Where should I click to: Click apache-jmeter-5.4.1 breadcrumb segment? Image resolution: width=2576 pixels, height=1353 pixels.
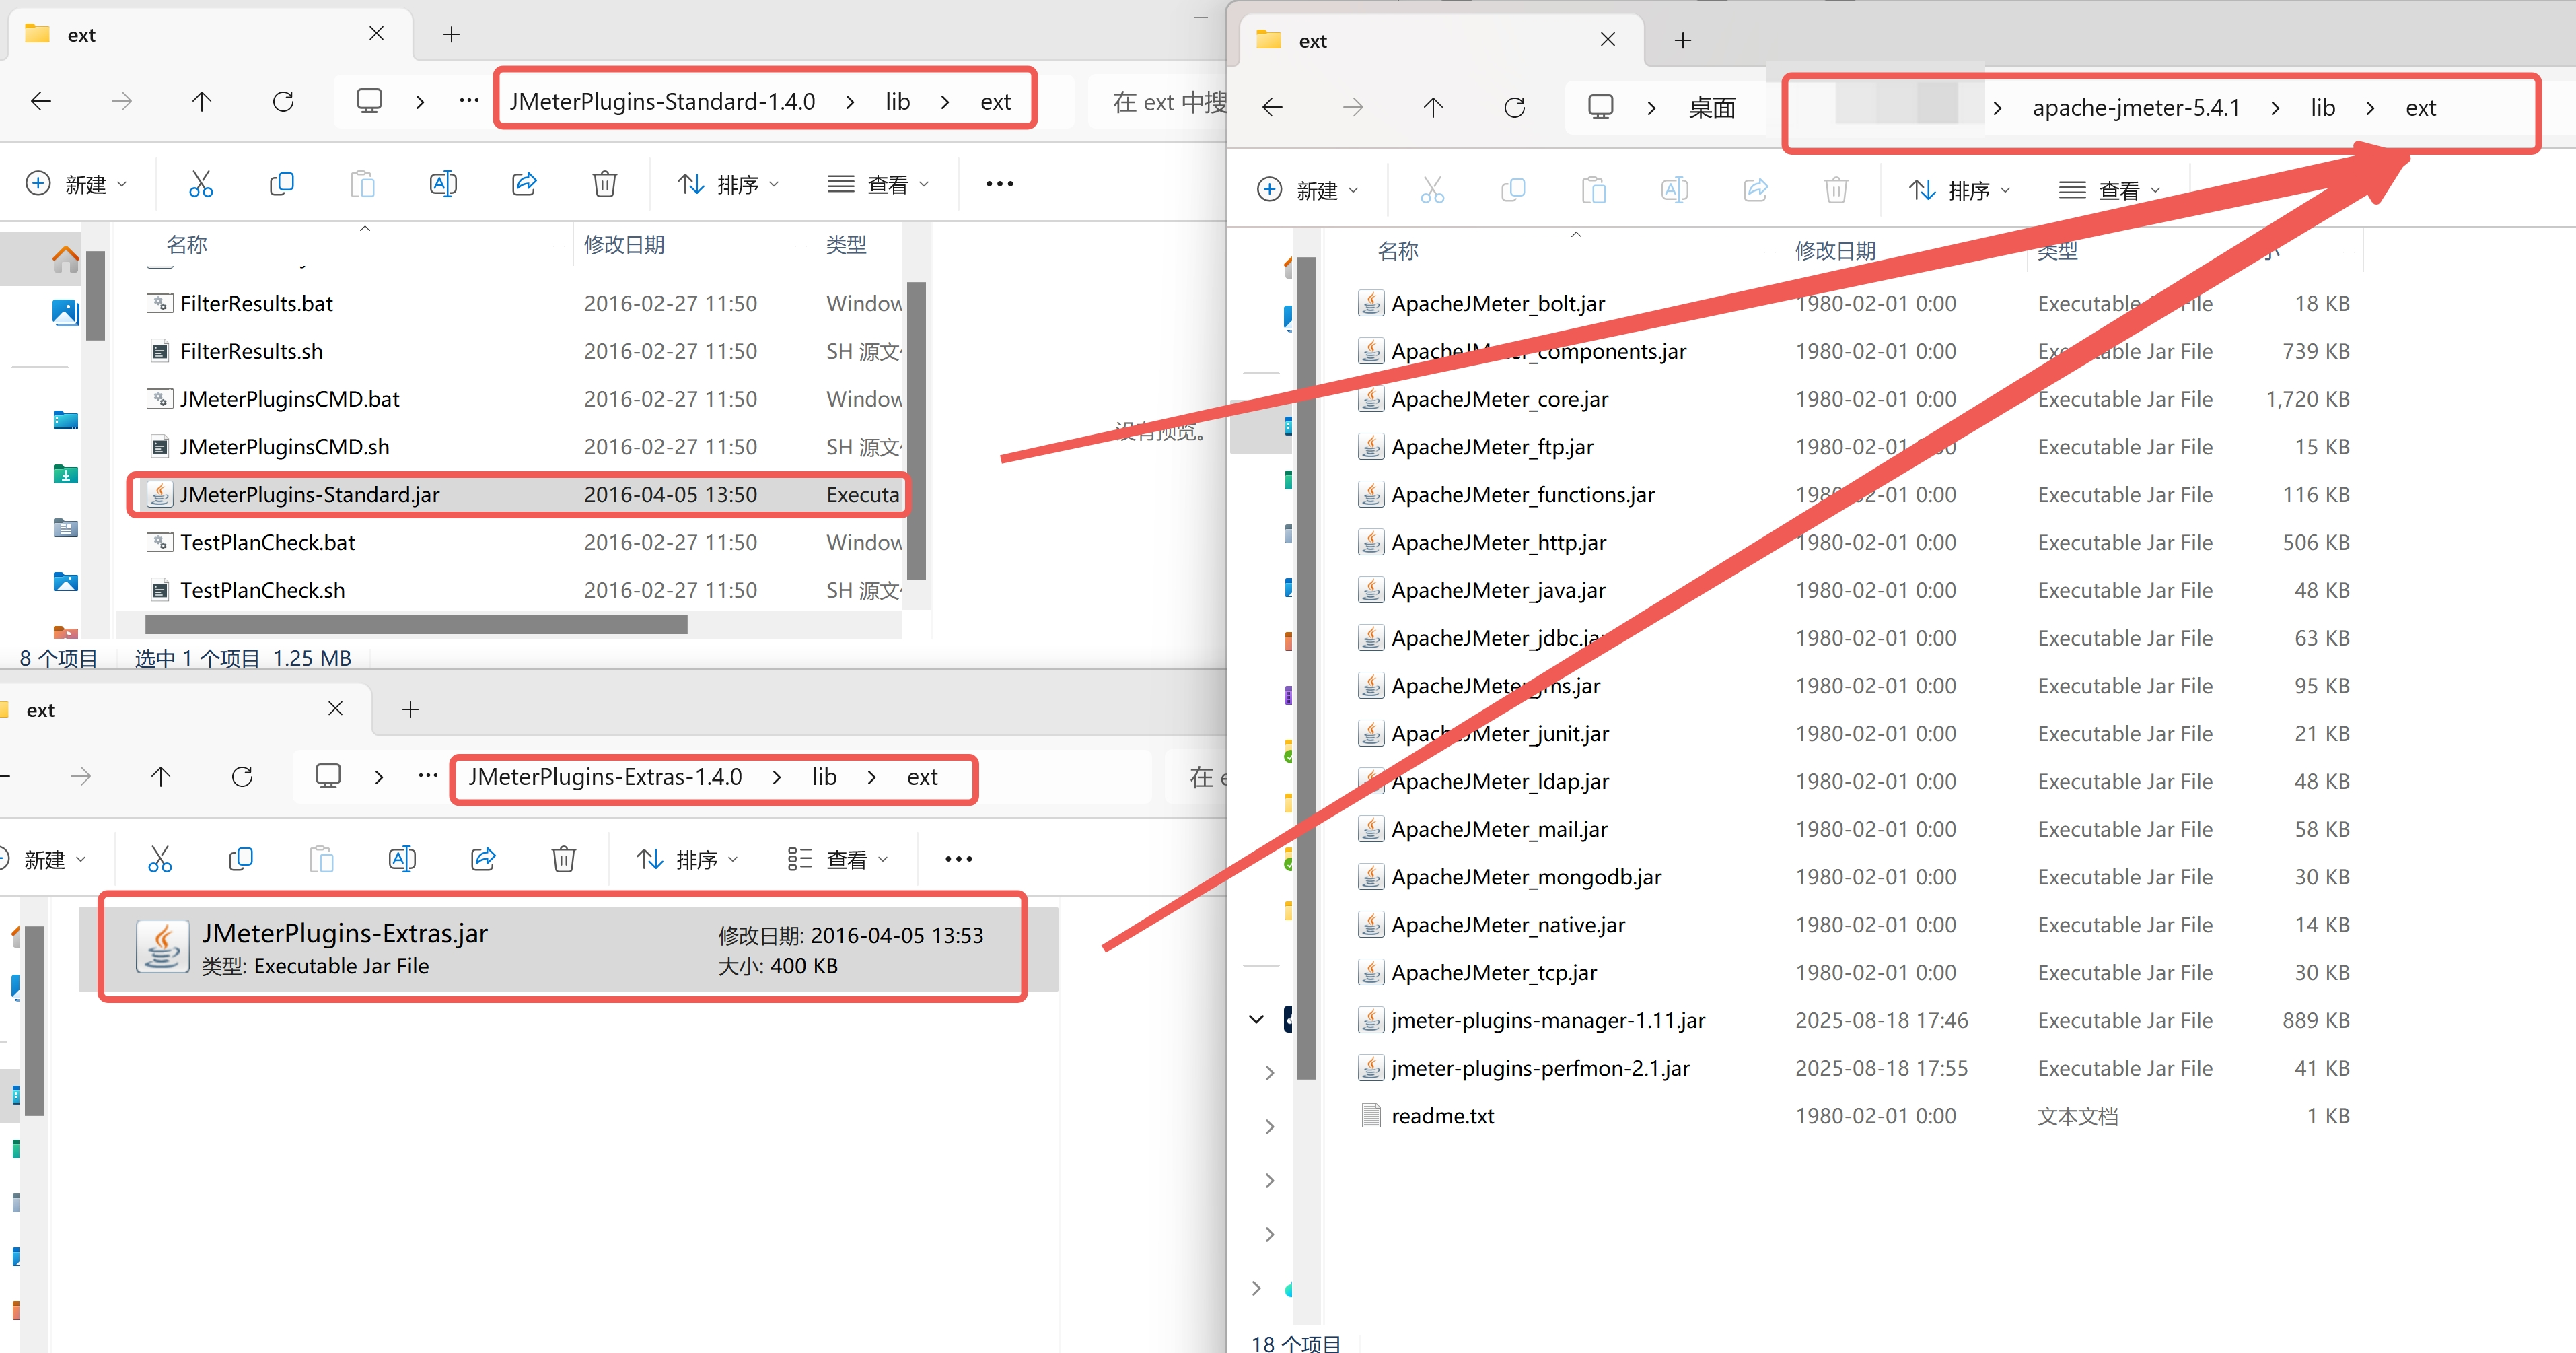[2136, 107]
